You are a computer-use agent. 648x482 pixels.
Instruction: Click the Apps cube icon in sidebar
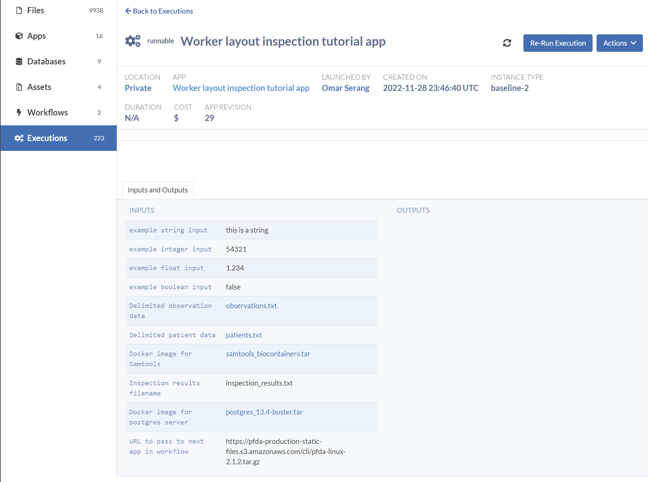tap(19, 36)
